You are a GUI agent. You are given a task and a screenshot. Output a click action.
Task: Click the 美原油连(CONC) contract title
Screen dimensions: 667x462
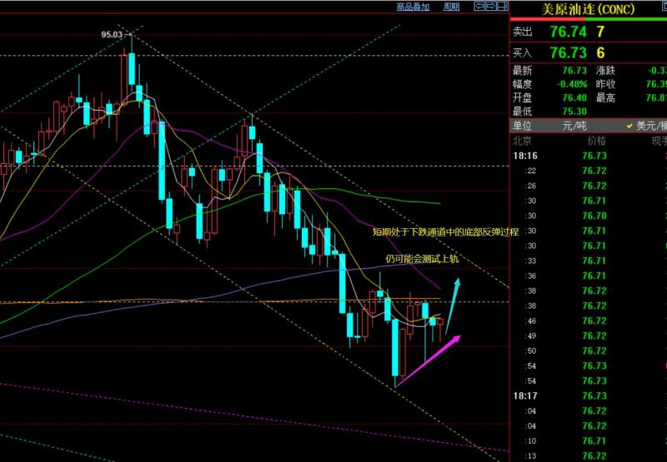tap(588, 9)
